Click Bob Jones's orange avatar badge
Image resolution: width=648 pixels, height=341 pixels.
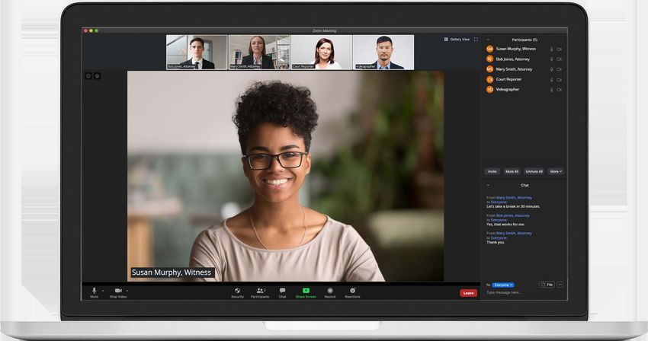click(x=489, y=59)
